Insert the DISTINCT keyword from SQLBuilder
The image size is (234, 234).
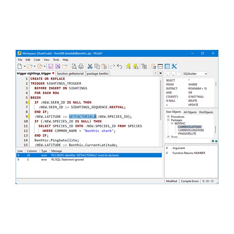click(x=172, y=89)
